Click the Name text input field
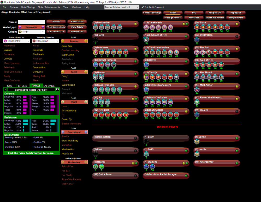Image resolution: width=261 pixels, height=202 pixels. (x=31, y=22)
